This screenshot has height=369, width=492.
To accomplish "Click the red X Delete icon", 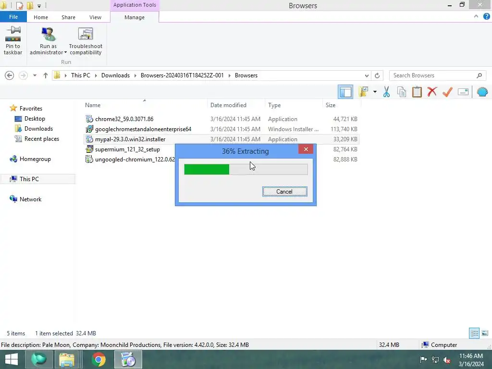I will (x=432, y=92).
